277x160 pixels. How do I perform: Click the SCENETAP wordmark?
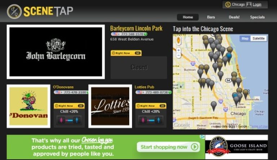[x=48, y=12]
